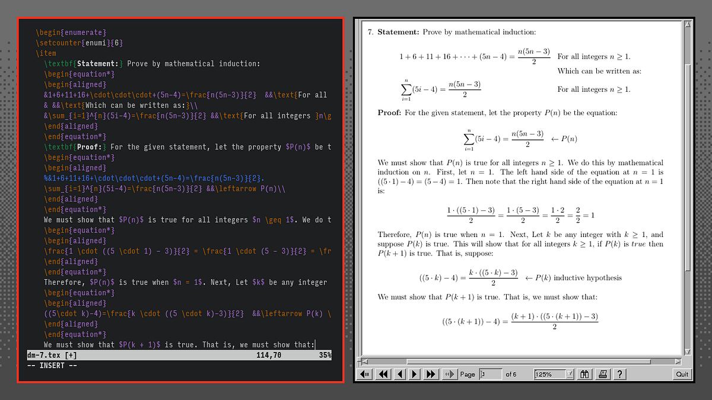
Task: Click the vertical scrollbar down arrow
Action: coord(688,352)
